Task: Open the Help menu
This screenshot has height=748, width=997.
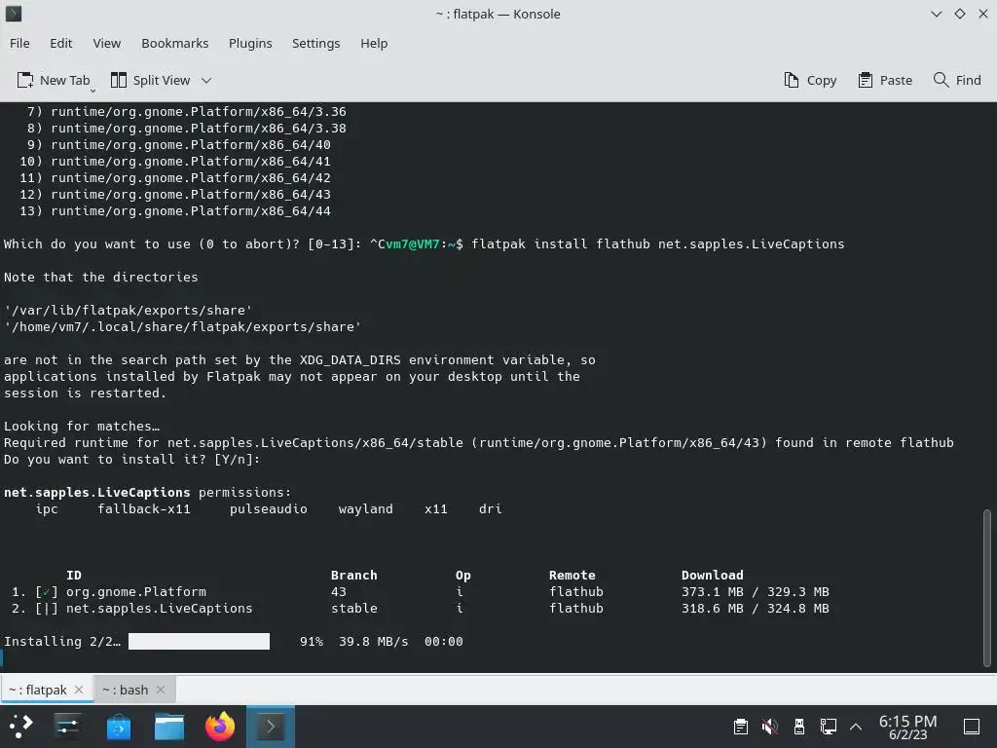Action: pyautogui.click(x=374, y=43)
